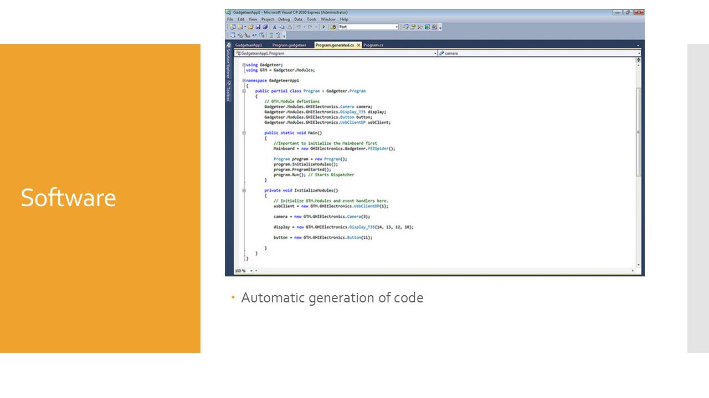This screenshot has height=398, width=709.
Task: Open the active files list arrow on the tab strip
Action: click(638, 45)
